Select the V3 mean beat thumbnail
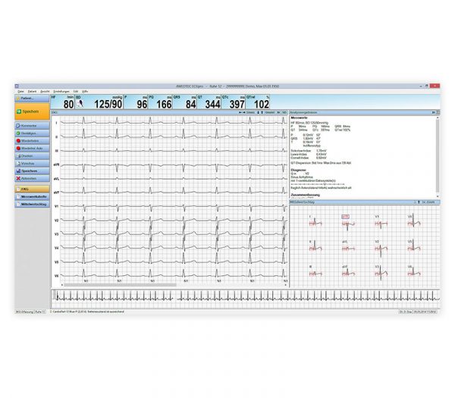The width and height of the screenshot is (455, 398). pyautogui.click(x=381, y=273)
